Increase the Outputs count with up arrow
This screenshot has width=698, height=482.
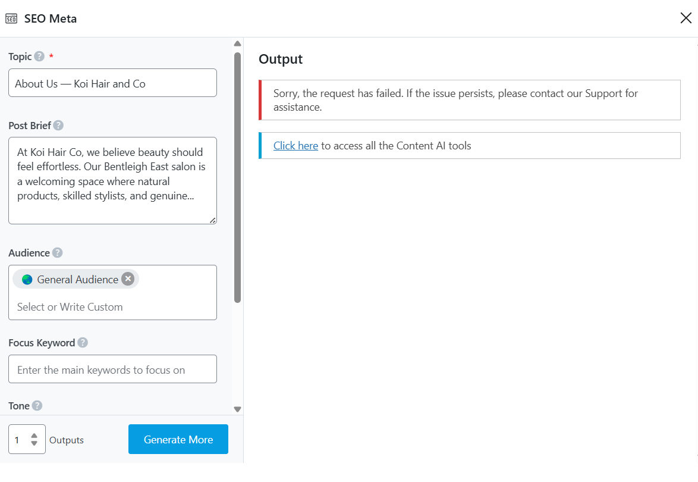34,436
